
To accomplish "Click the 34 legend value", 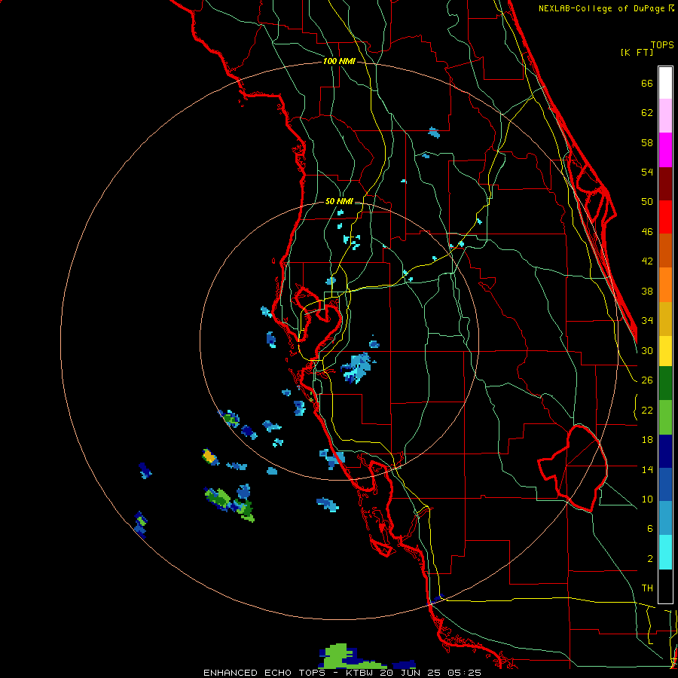I will 647,320.
